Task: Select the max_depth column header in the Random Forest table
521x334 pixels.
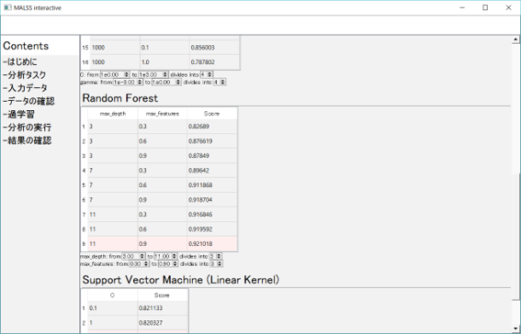Action: click(x=113, y=114)
